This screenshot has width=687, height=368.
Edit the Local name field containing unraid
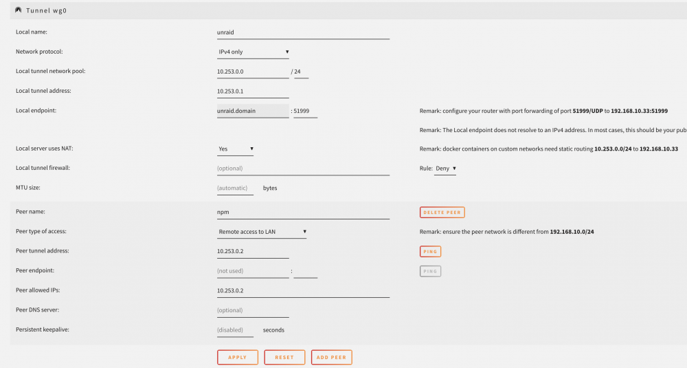(x=303, y=32)
